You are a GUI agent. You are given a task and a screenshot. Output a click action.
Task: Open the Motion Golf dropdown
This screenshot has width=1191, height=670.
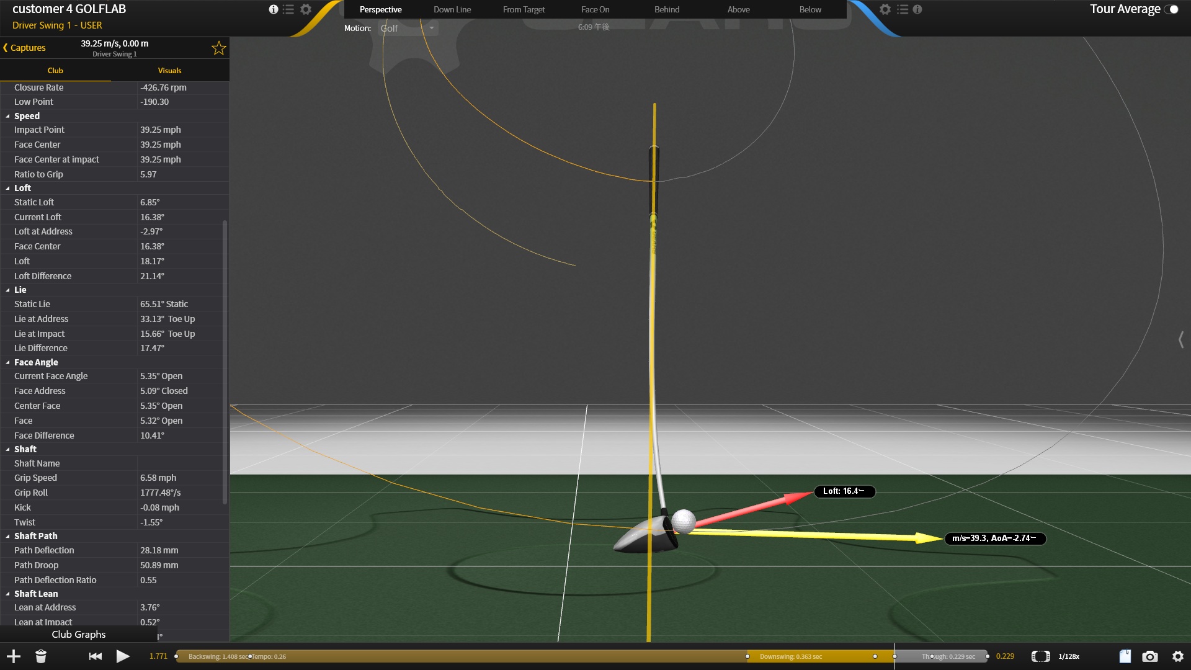(x=408, y=28)
